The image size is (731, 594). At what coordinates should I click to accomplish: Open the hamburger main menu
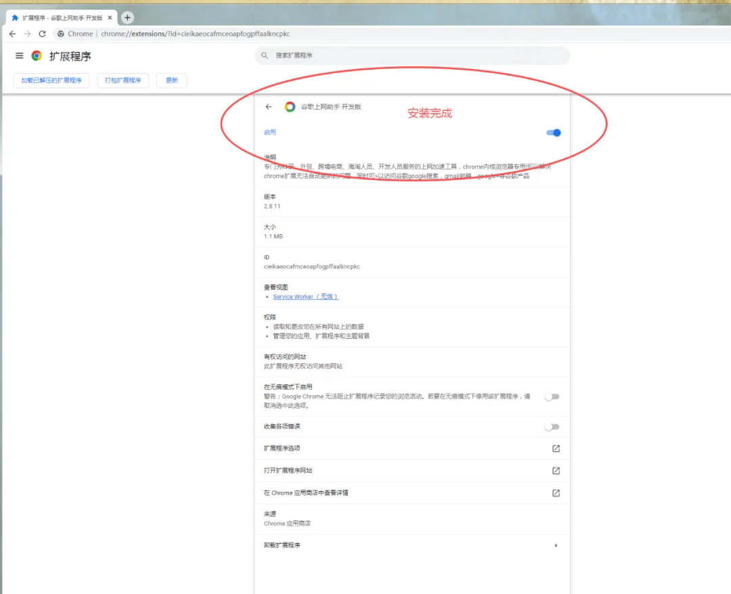(x=19, y=56)
